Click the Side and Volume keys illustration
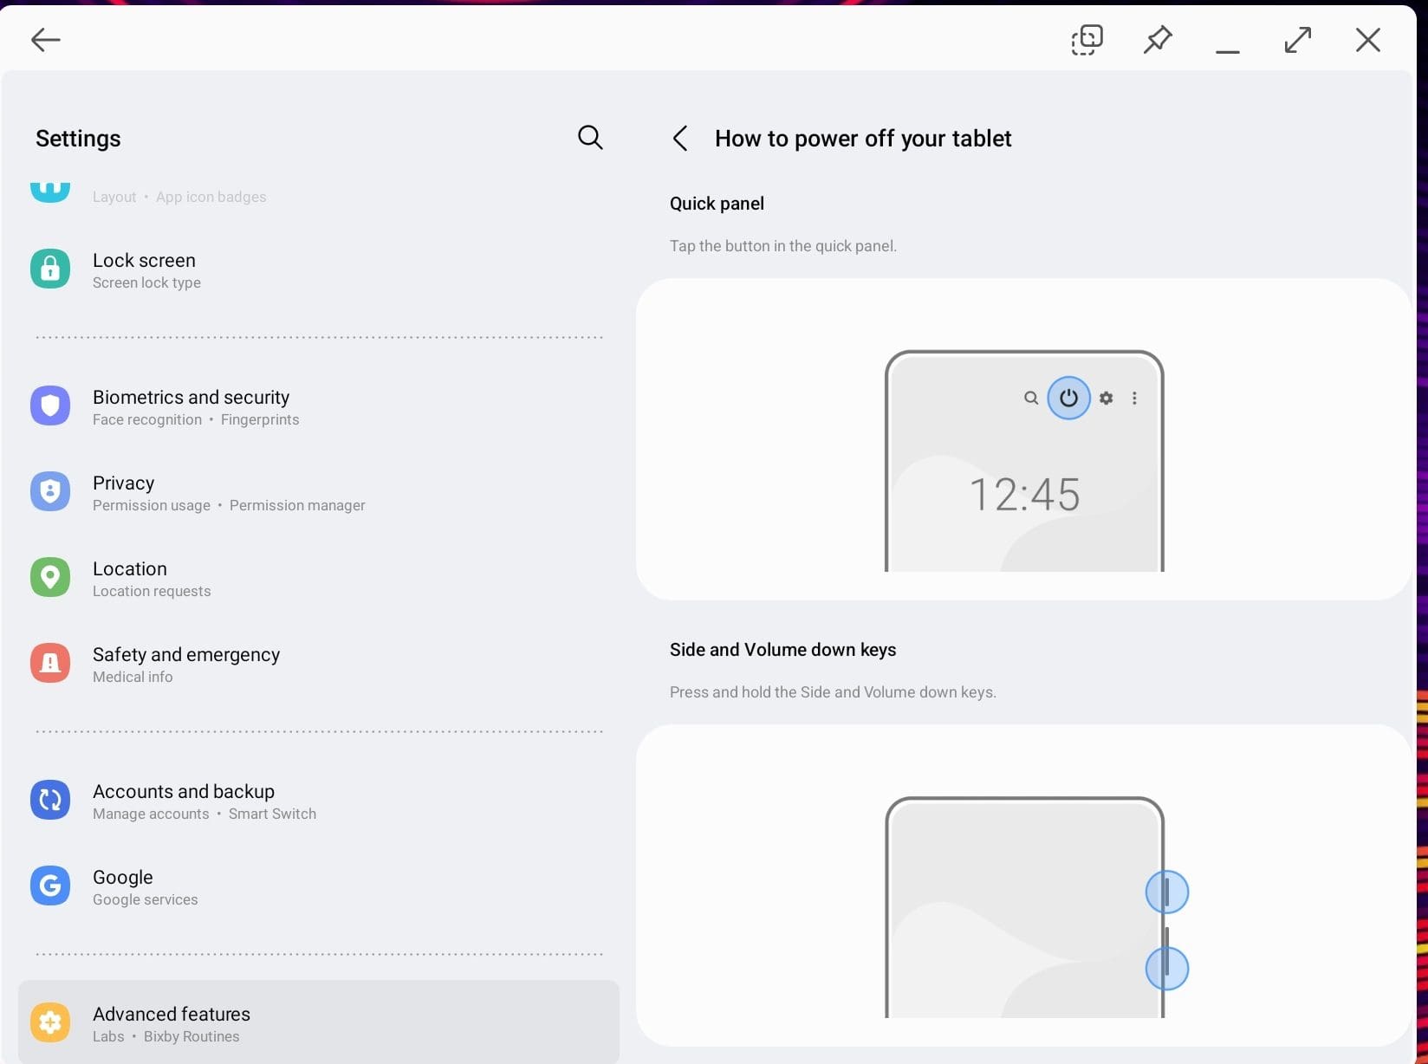1428x1064 pixels. [x=1024, y=886]
